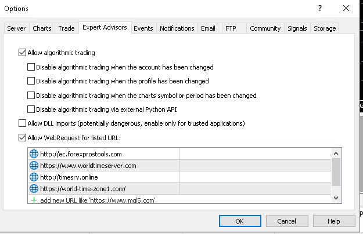The width and height of the screenshot is (363, 234).
Task: Click globe icon next to timesrv.online
Action: pyautogui.click(x=34, y=177)
